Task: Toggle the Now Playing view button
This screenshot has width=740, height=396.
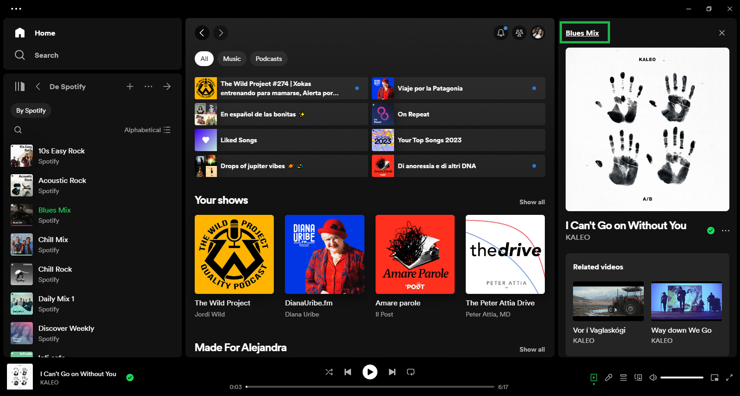Action: 594,378
